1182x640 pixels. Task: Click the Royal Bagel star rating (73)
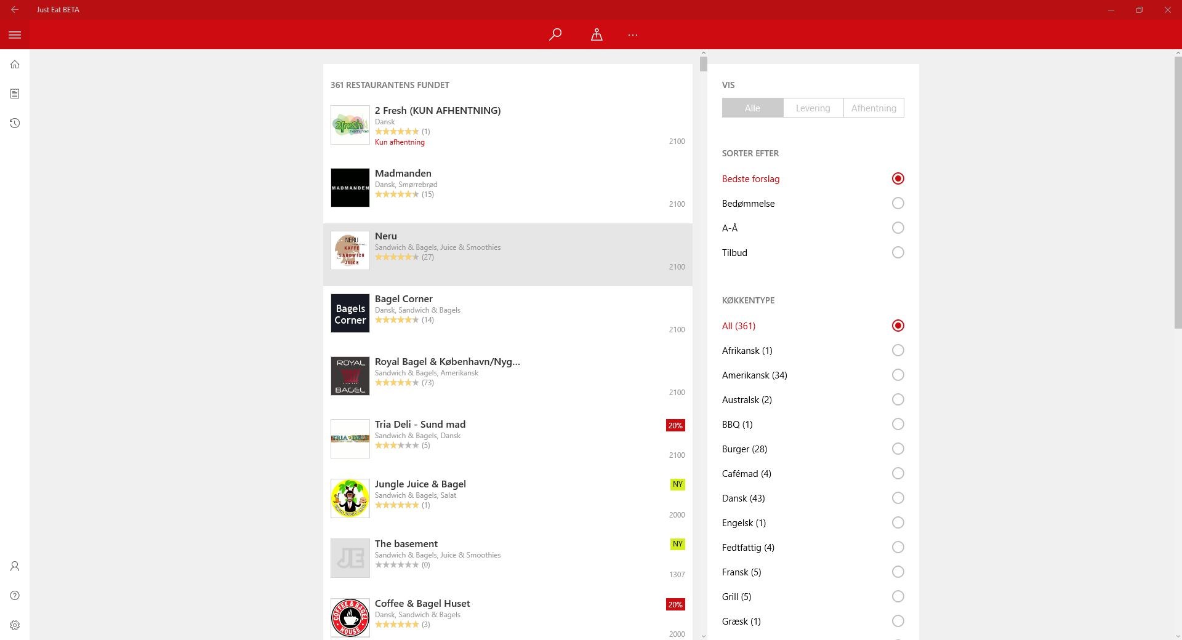[x=396, y=383]
